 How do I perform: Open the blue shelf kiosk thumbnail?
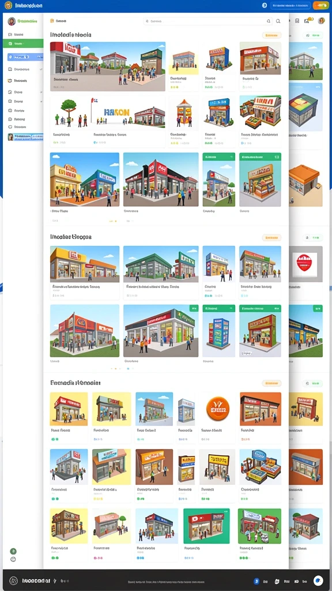[218, 331]
